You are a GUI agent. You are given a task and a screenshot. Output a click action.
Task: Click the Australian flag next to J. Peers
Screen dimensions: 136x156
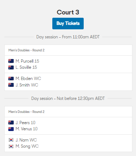tap(11, 123)
